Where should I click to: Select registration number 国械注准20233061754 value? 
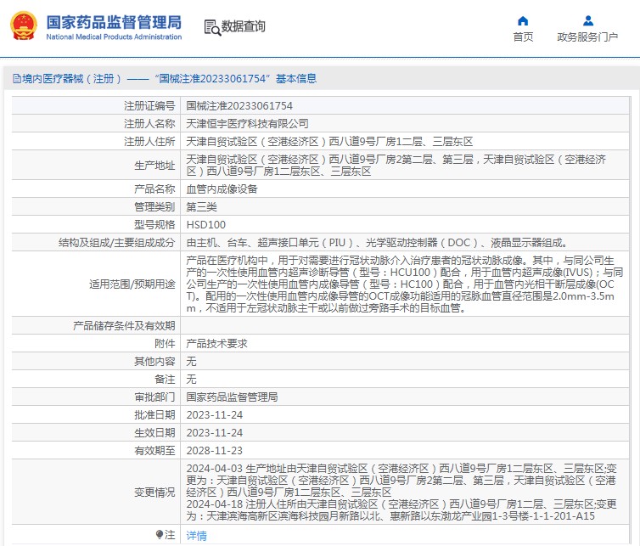[239, 106]
